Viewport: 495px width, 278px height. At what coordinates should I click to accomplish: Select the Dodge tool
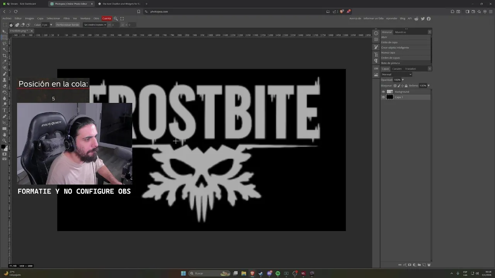[x=5, y=104]
